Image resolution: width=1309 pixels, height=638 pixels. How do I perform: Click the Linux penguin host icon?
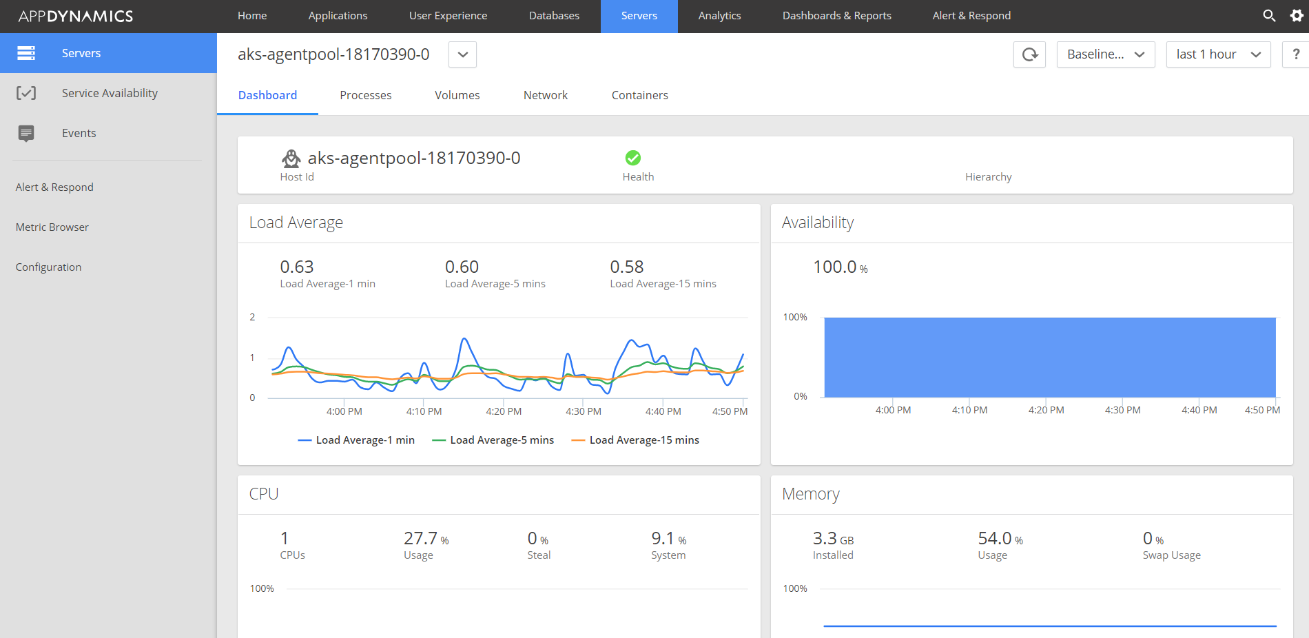[x=291, y=158]
